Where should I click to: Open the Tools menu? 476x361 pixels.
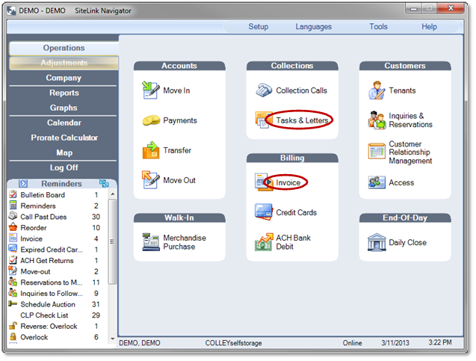coord(378,26)
